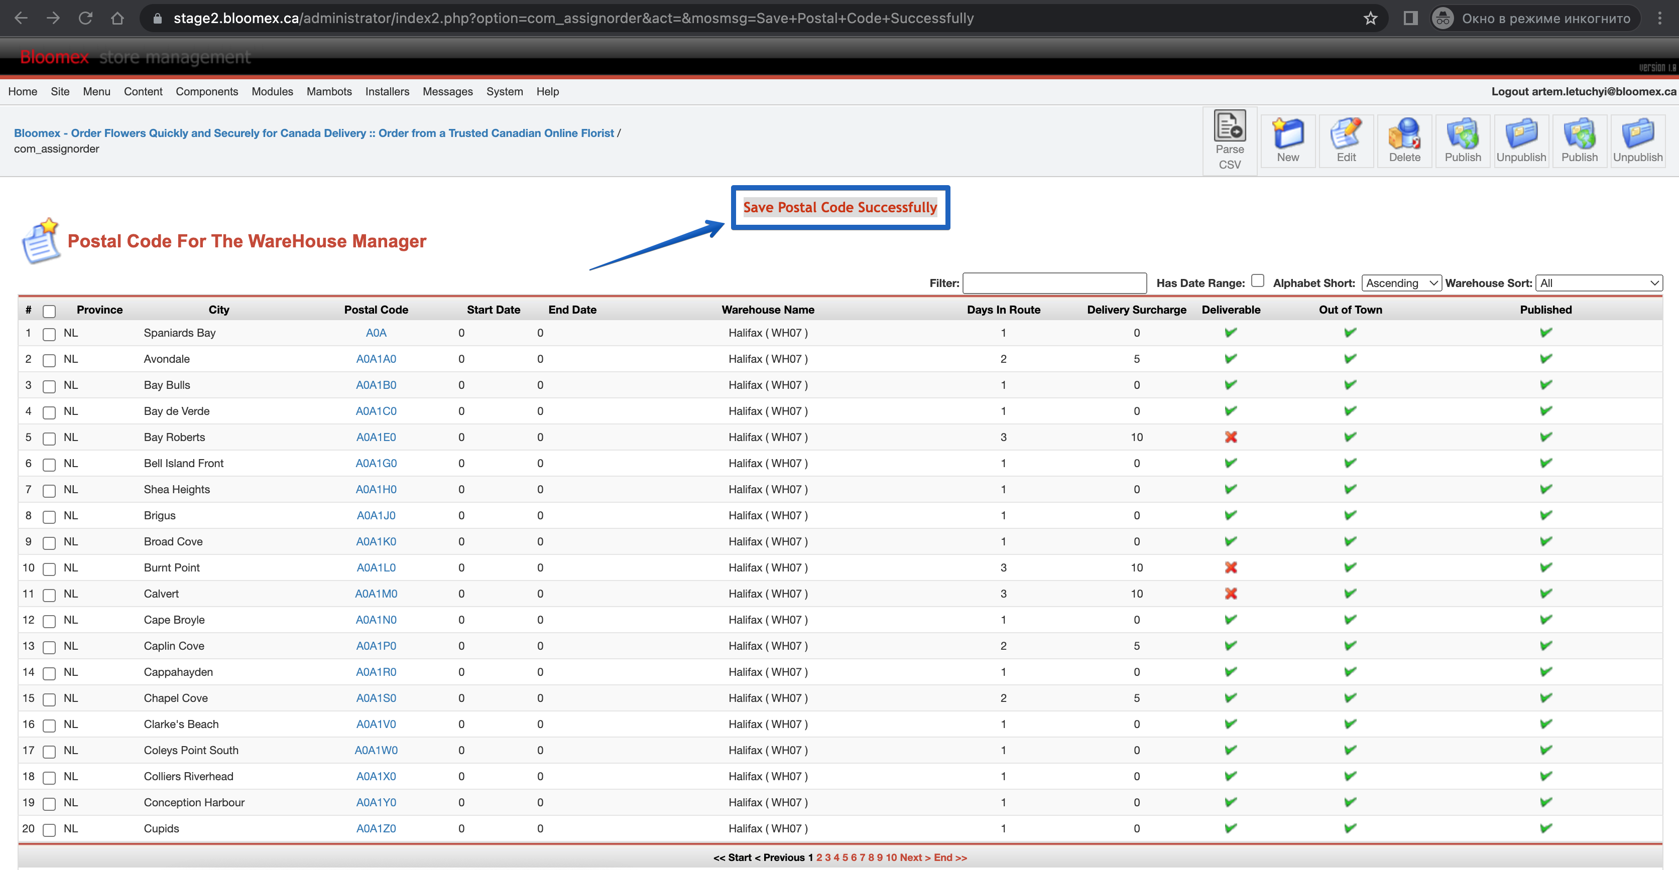Image resolution: width=1679 pixels, height=870 pixels.
Task: Reload the page with the refresh icon
Action: click(85, 18)
